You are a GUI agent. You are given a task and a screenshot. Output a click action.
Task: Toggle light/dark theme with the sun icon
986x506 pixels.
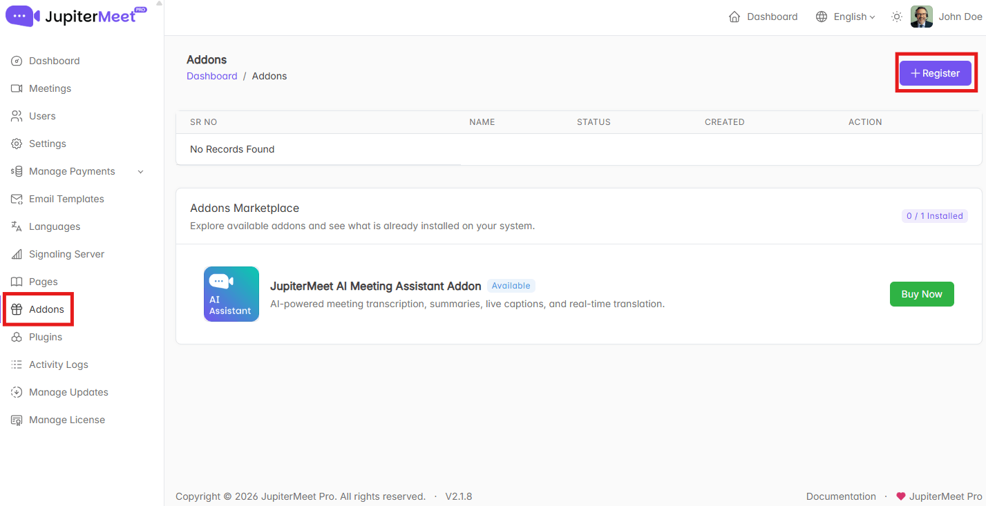click(x=897, y=17)
